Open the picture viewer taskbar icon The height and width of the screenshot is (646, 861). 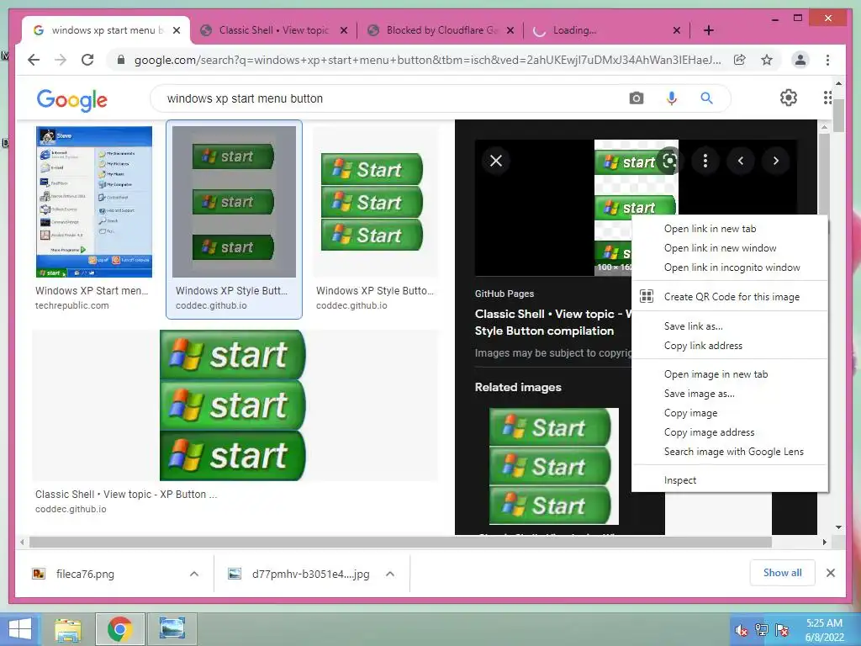click(x=172, y=629)
